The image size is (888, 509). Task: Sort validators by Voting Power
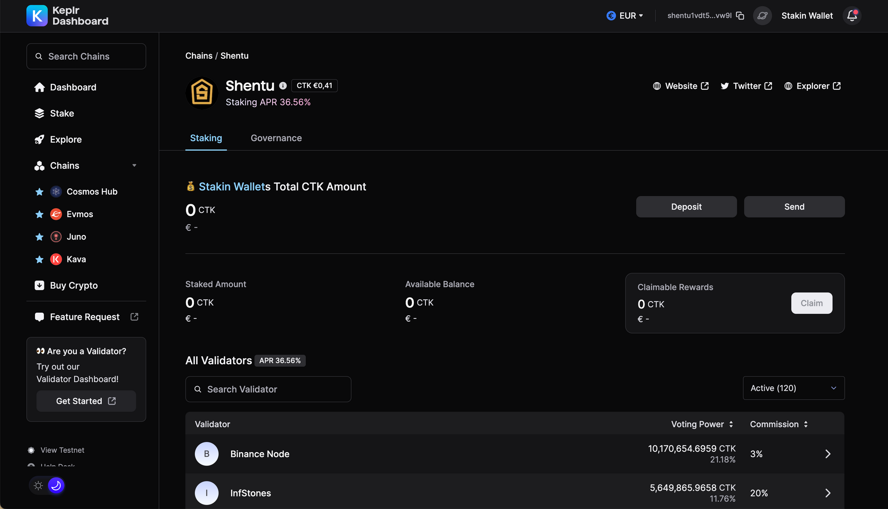(x=702, y=424)
